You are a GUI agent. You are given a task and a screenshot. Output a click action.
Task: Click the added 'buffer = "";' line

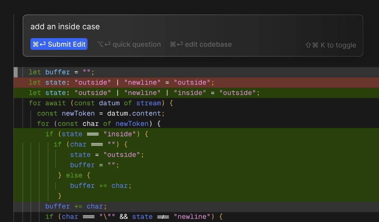95,165
